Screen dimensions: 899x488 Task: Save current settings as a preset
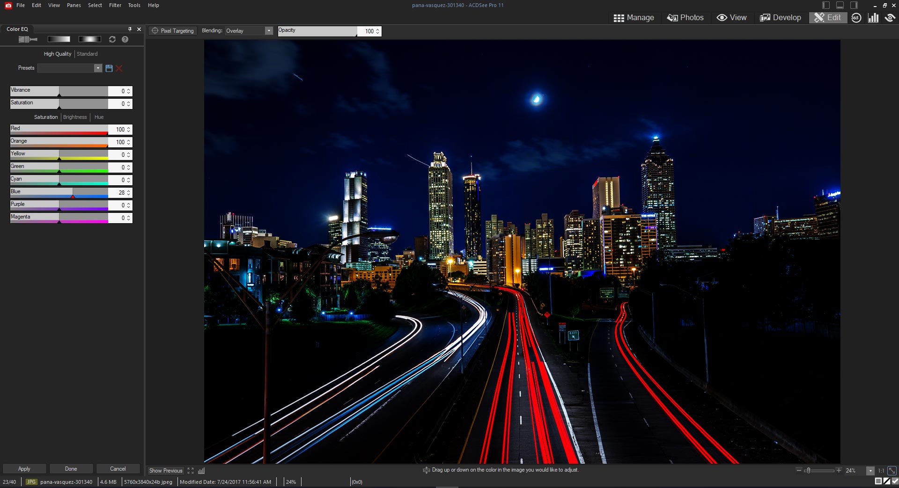[109, 68]
